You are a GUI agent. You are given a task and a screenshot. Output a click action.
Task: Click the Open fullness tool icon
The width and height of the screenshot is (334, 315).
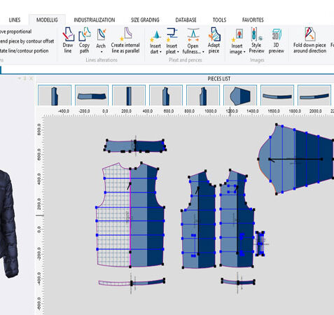click(193, 34)
